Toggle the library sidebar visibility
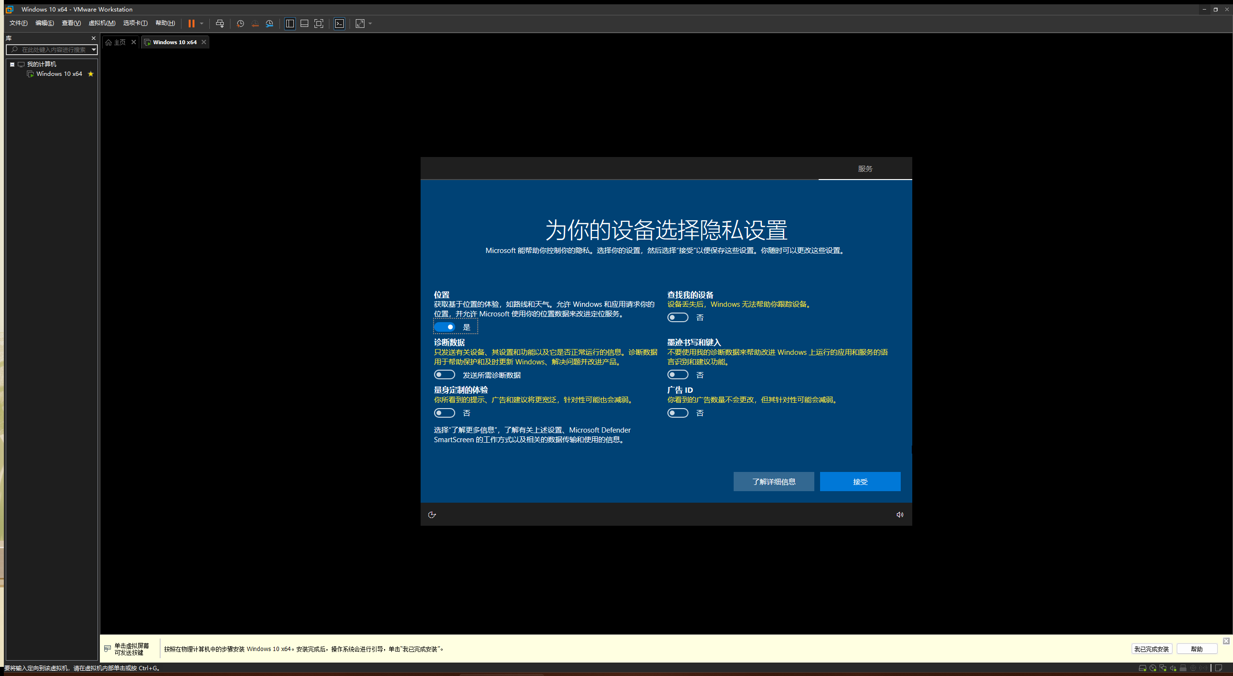The height and width of the screenshot is (676, 1233). pos(290,24)
